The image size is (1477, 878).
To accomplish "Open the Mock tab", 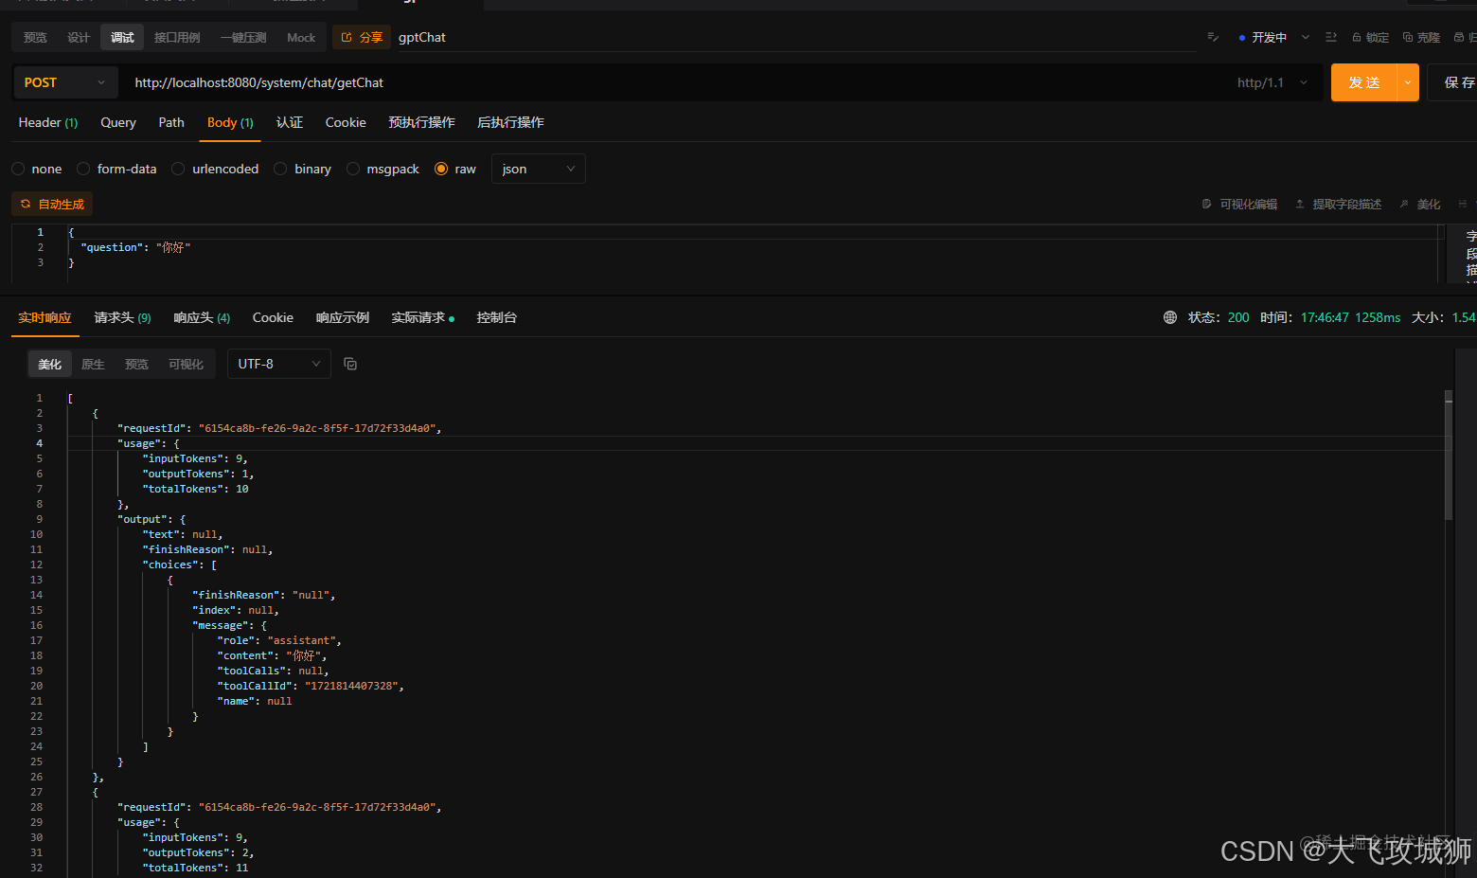I will [x=301, y=37].
